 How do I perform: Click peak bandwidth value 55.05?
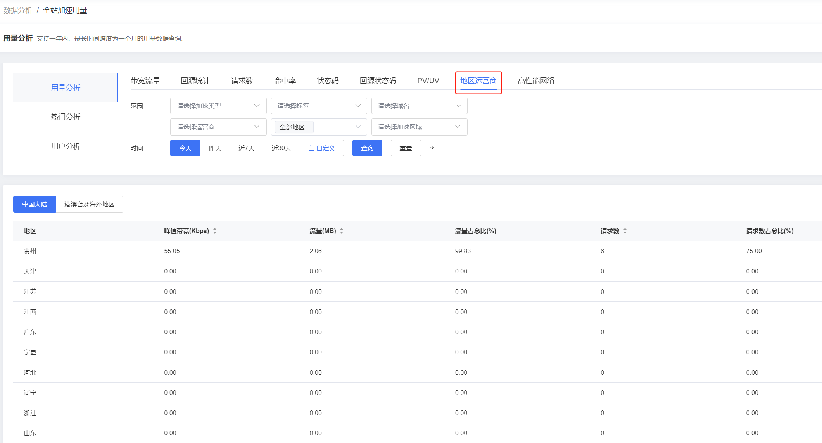pyautogui.click(x=172, y=251)
